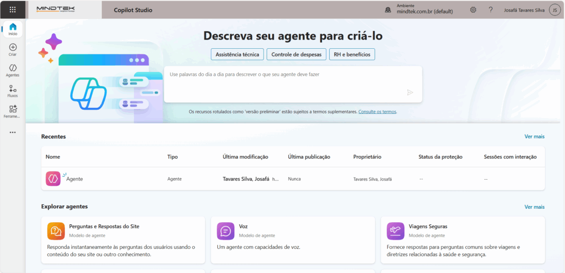Click Tavares Silva, Josafá in Última modificação
Image resolution: width=565 pixels, height=273 pixels.
[x=246, y=179]
